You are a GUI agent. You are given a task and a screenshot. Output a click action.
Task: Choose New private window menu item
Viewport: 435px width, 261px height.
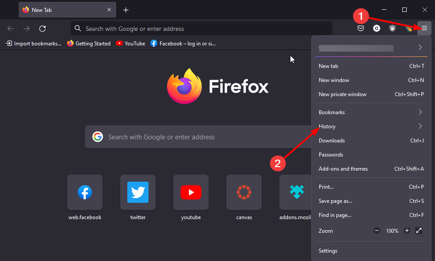(x=371, y=94)
